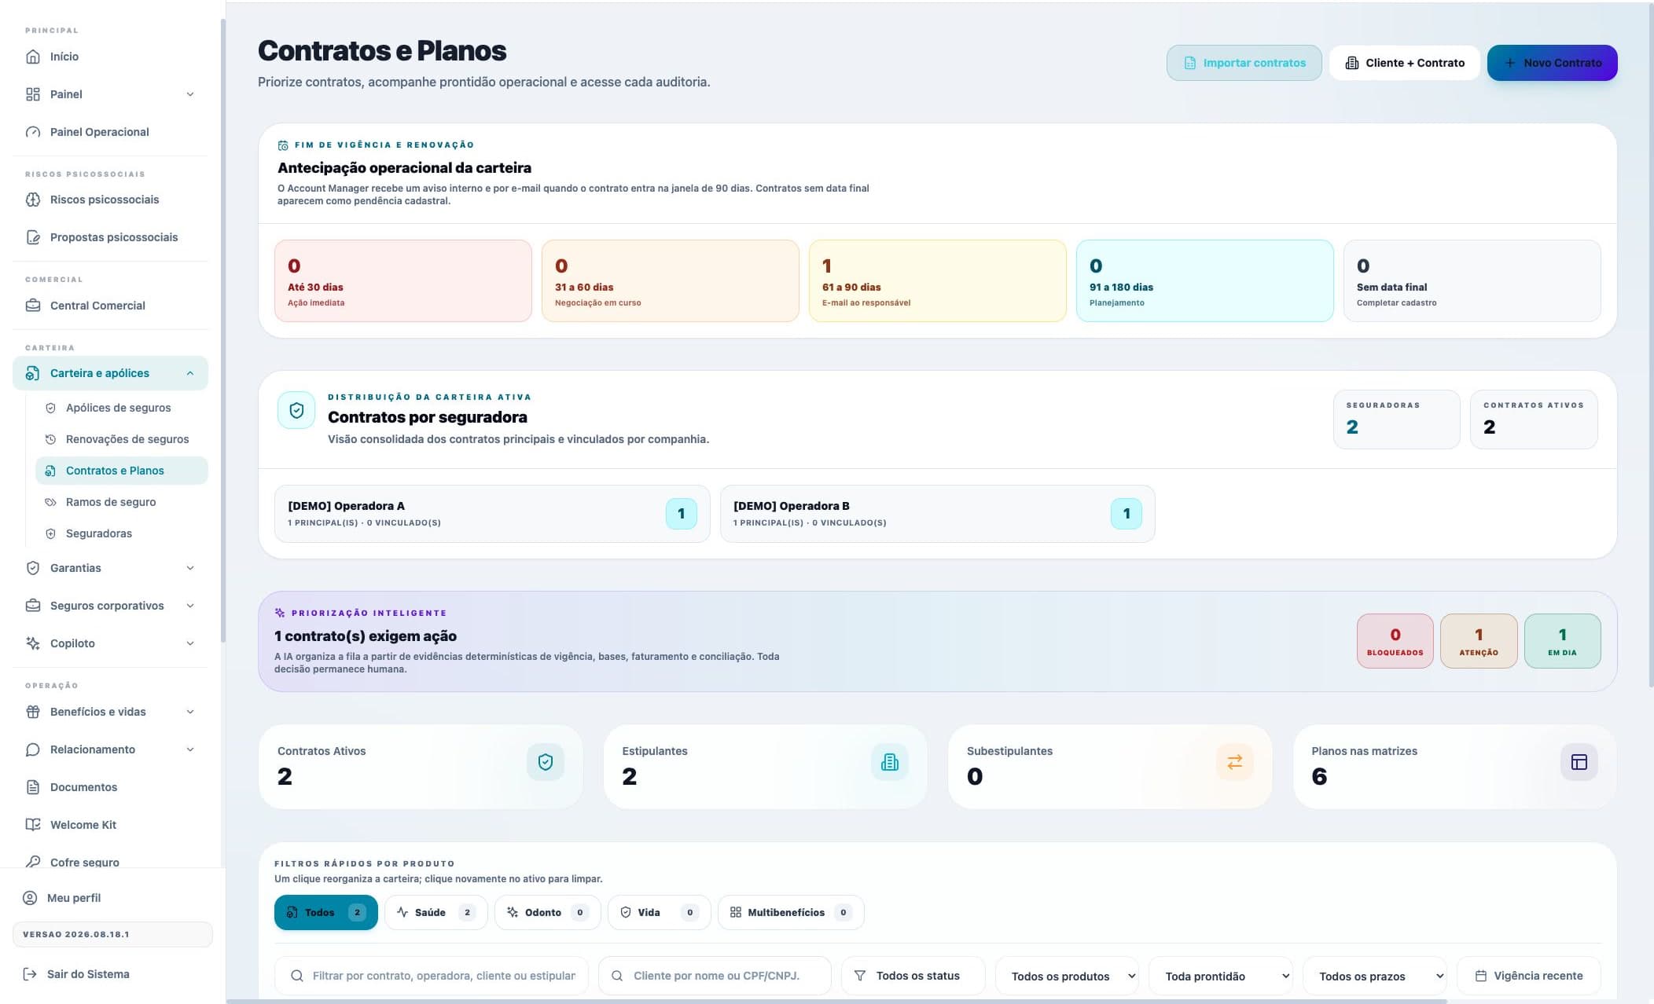Open the Contratos e Planos sidebar item

click(122, 471)
